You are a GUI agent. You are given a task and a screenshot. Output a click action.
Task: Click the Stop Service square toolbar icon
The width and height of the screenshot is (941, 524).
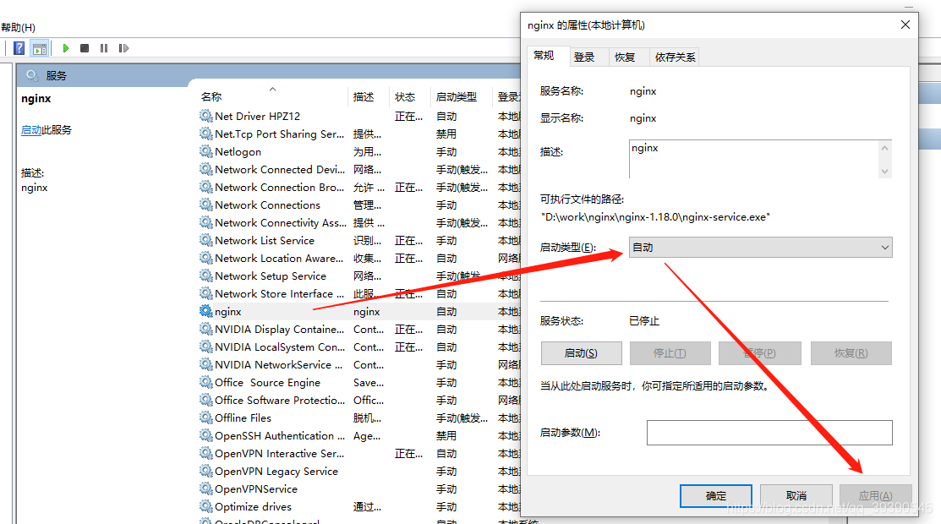(x=85, y=48)
